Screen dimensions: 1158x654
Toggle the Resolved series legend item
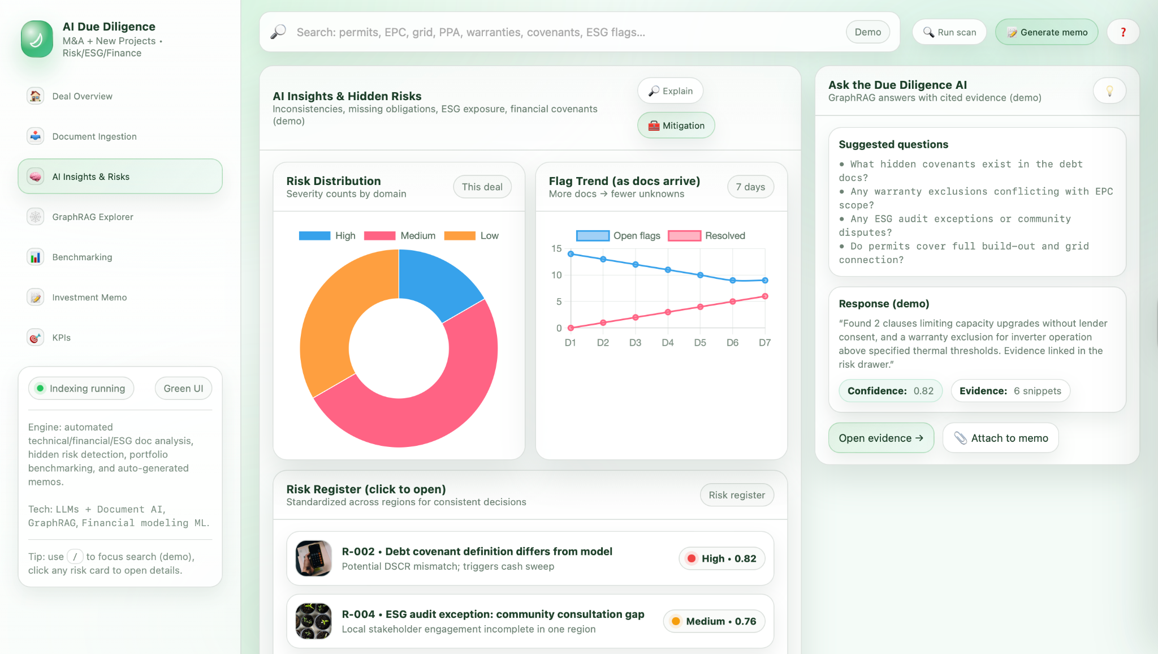coord(707,236)
